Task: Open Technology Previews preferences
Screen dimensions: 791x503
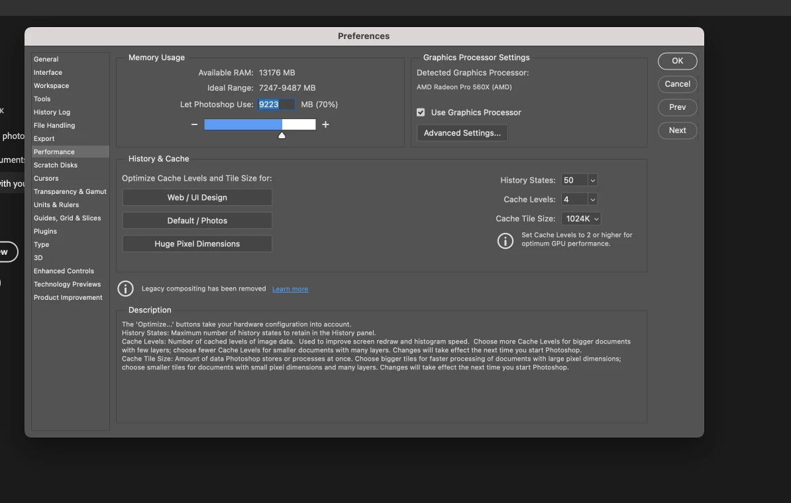Action: 70,284
